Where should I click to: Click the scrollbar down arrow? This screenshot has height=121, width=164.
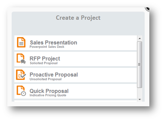click(140, 99)
